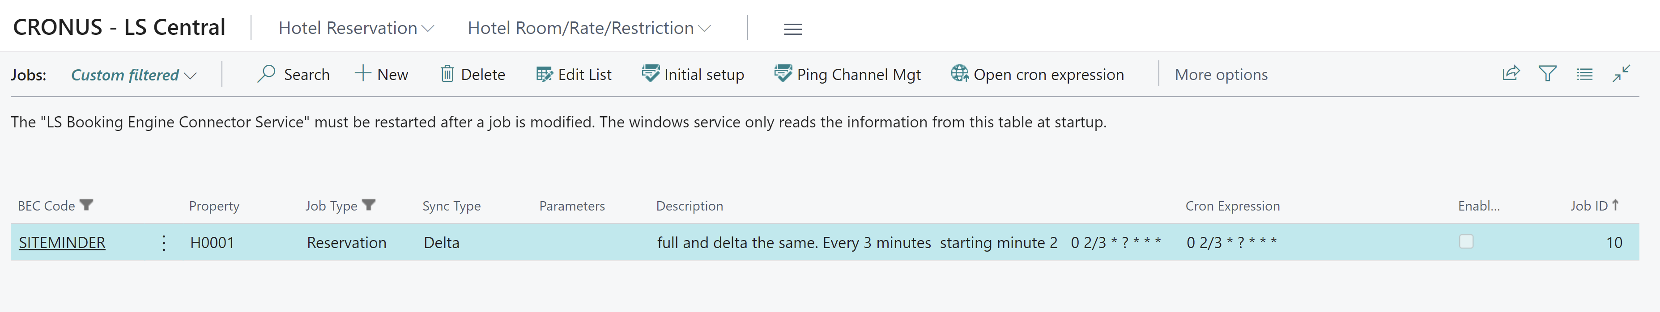The width and height of the screenshot is (1660, 312).
Task: Show More options menu
Action: click(1221, 75)
